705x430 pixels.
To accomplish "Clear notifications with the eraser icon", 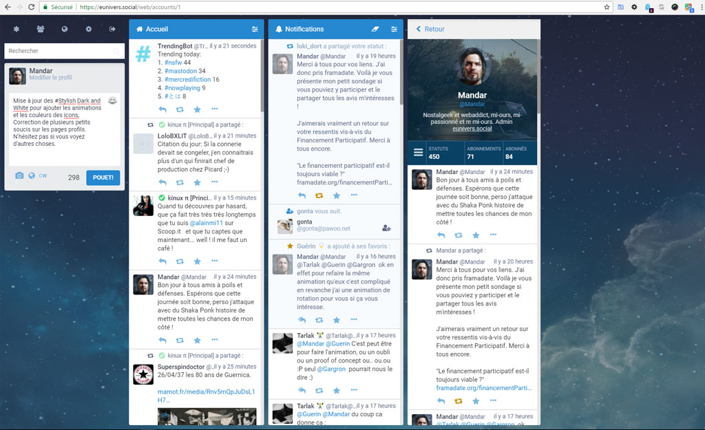I will 375,29.
